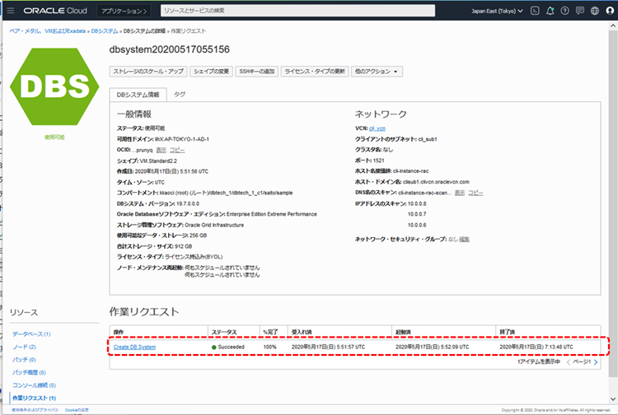
Task: Click the シェイプの変更 button
Action: click(212, 72)
